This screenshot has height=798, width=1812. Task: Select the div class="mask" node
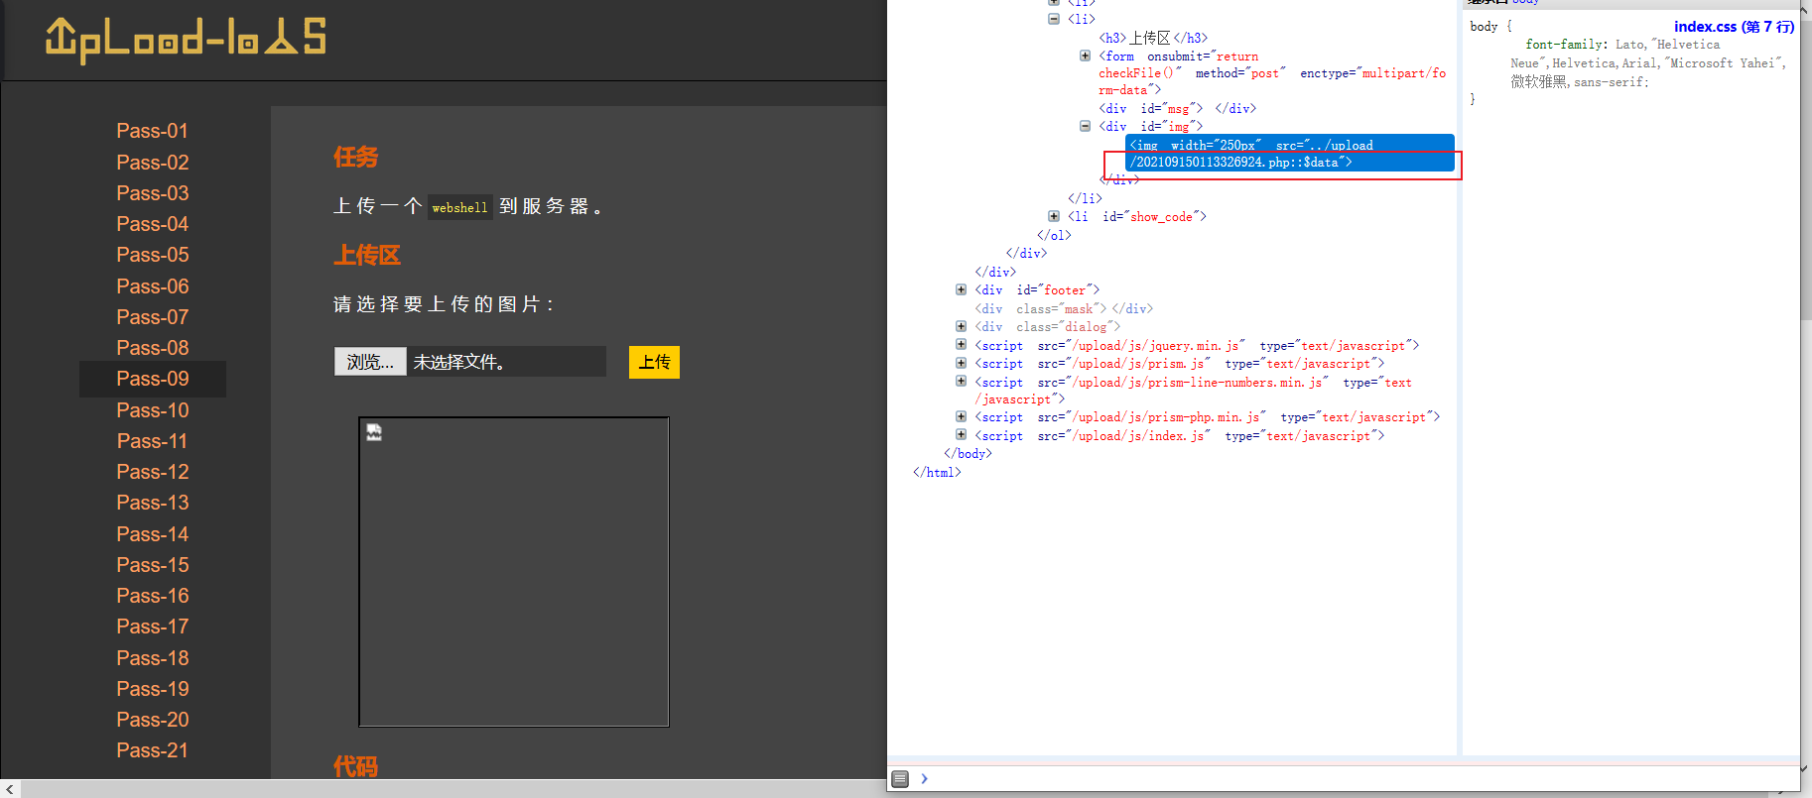pos(1063,308)
